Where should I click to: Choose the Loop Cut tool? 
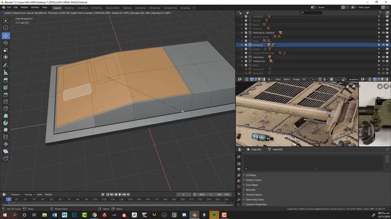5,102
